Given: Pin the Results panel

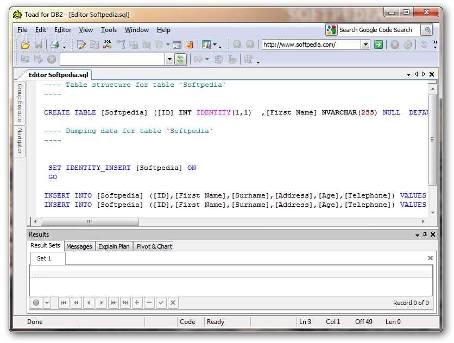Looking at the screenshot, I should click(425, 234).
